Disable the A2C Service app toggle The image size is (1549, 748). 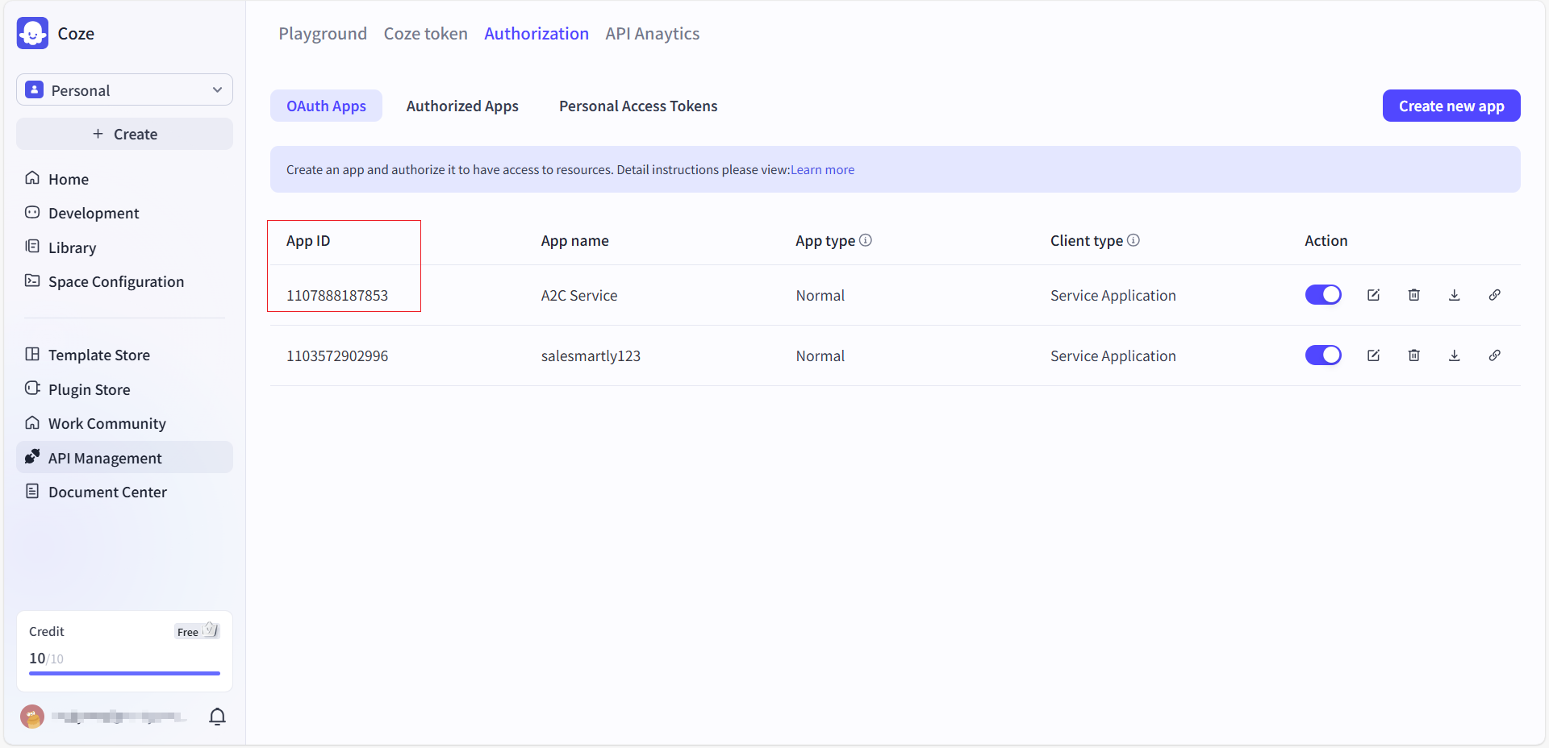[1323, 295]
